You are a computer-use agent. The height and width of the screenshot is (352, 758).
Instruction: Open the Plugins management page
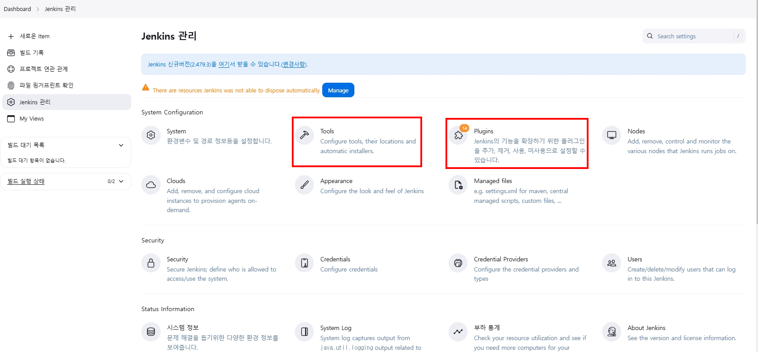point(483,131)
